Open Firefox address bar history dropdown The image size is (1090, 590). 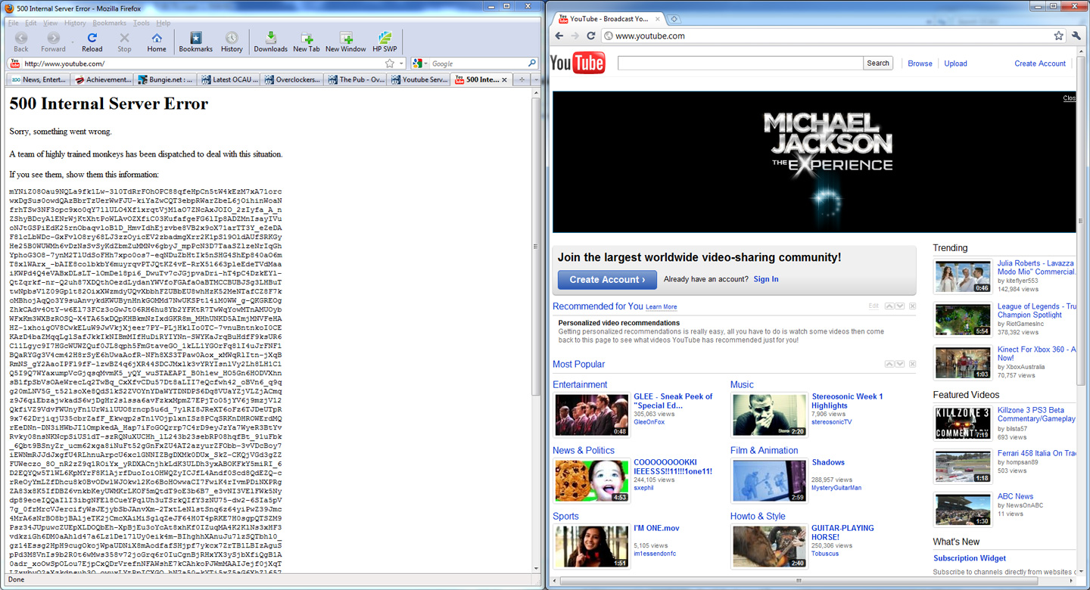(402, 64)
